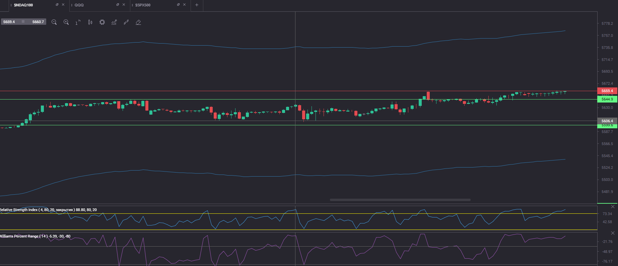Grab the QQQ tab drag handle

click(72, 5)
